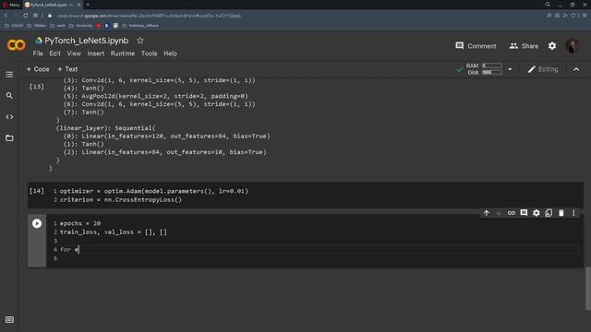The height and width of the screenshot is (332, 591).
Task: Open a new browser tab
Action: coord(88,5)
